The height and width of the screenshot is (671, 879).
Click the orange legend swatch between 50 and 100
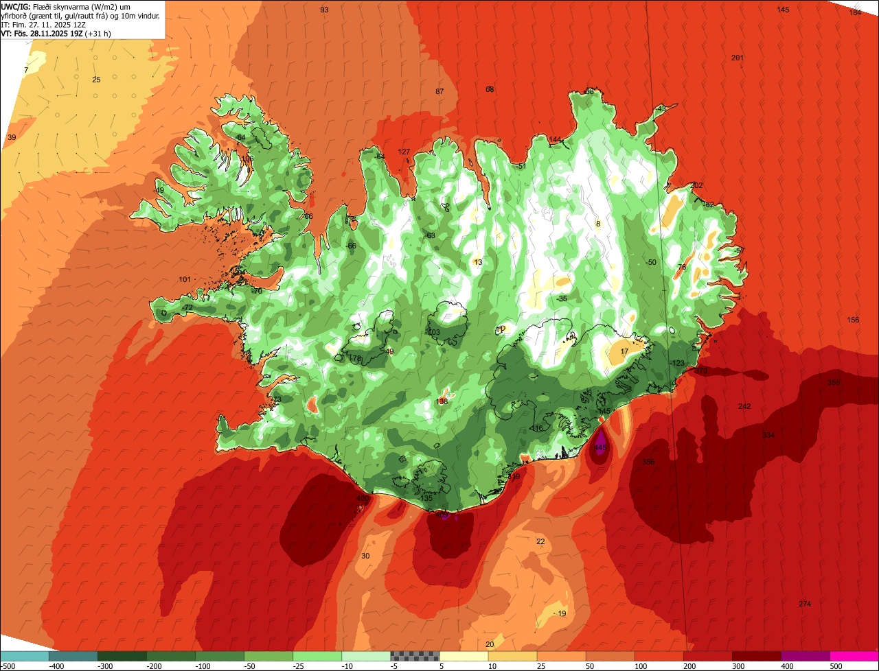[610, 655]
